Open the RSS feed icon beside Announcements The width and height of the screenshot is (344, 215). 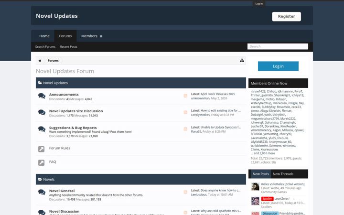(x=185, y=96)
